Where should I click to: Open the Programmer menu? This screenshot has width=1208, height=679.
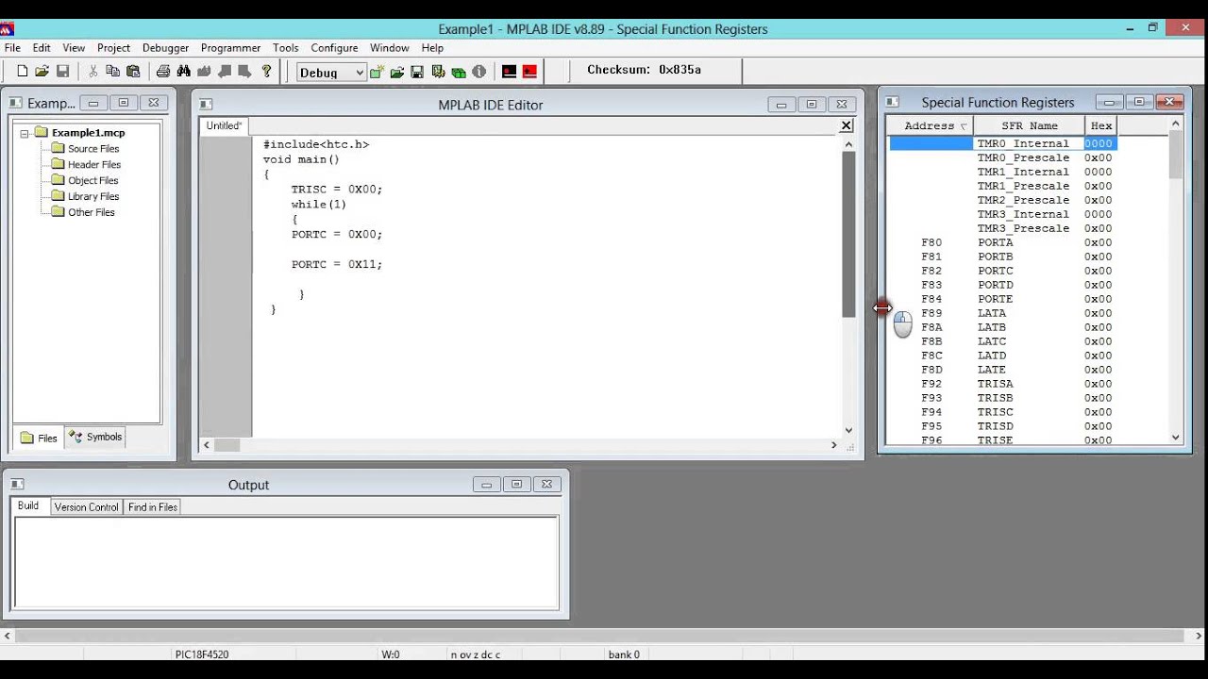(230, 48)
